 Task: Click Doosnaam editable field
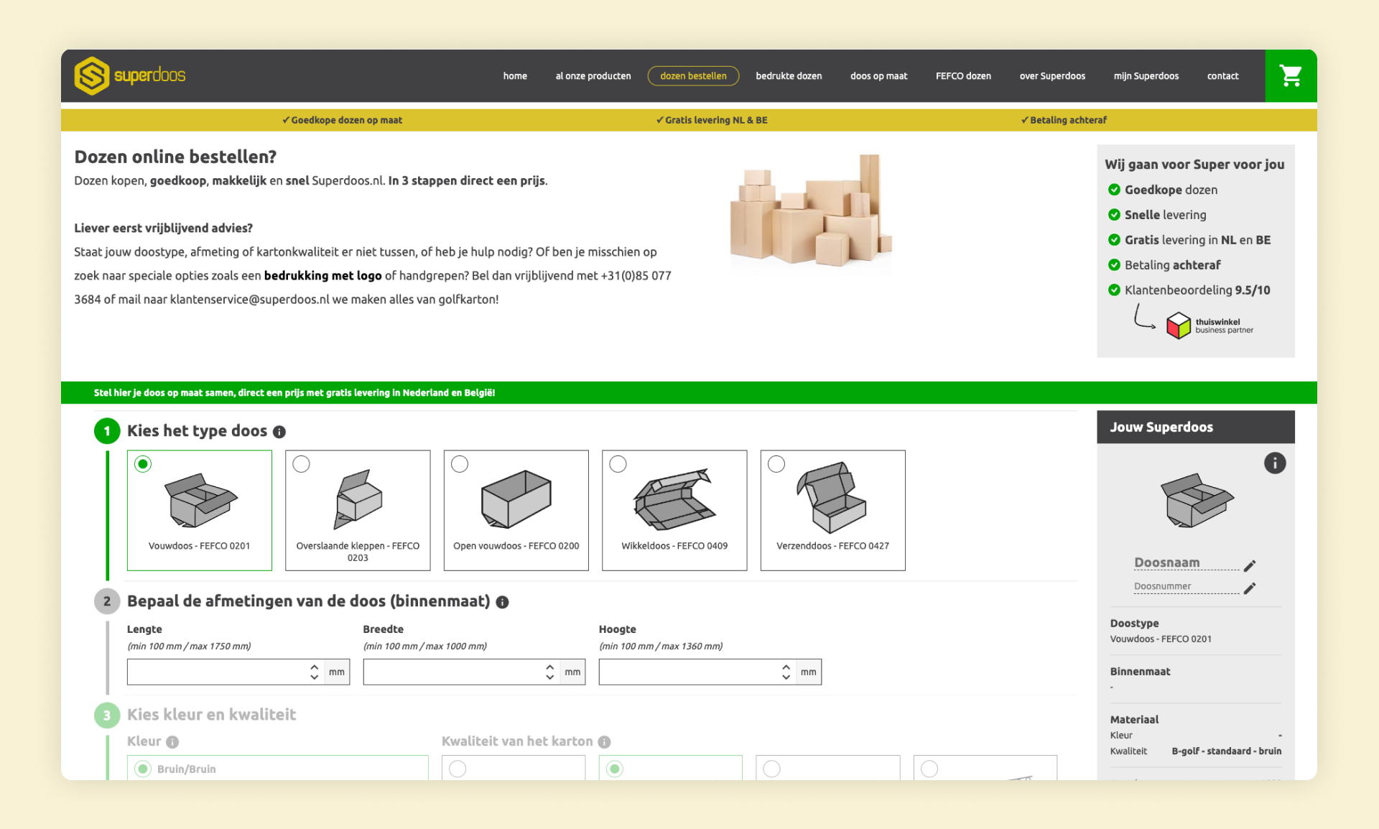pyautogui.click(x=1186, y=562)
